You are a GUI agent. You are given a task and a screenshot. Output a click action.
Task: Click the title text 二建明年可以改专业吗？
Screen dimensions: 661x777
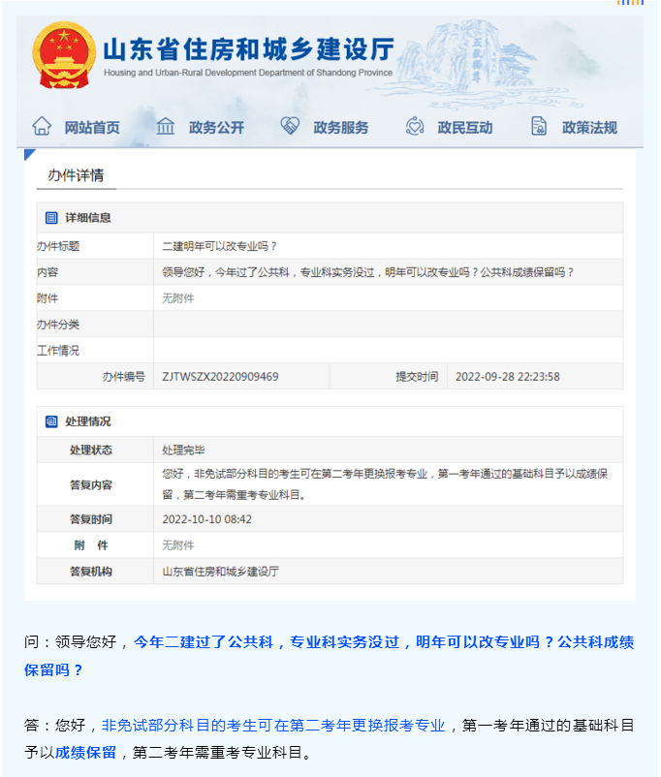coord(220,246)
